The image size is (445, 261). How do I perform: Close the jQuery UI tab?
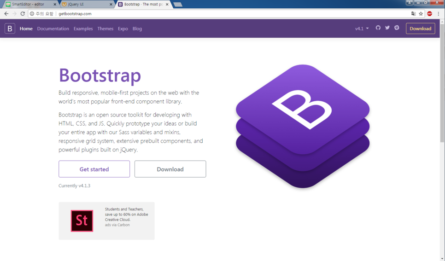point(111,4)
